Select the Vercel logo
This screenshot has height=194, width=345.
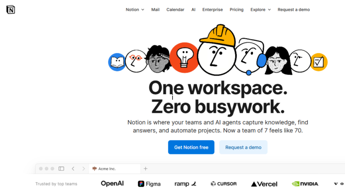[x=264, y=184]
